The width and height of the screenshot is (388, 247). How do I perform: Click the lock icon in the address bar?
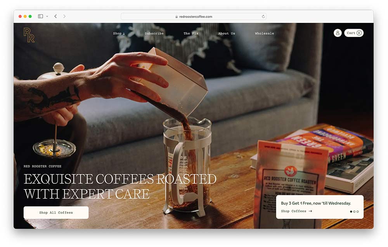[177, 17]
